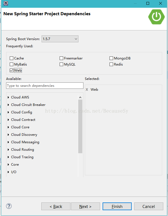Select the Core label in Available list

coord(15,165)
